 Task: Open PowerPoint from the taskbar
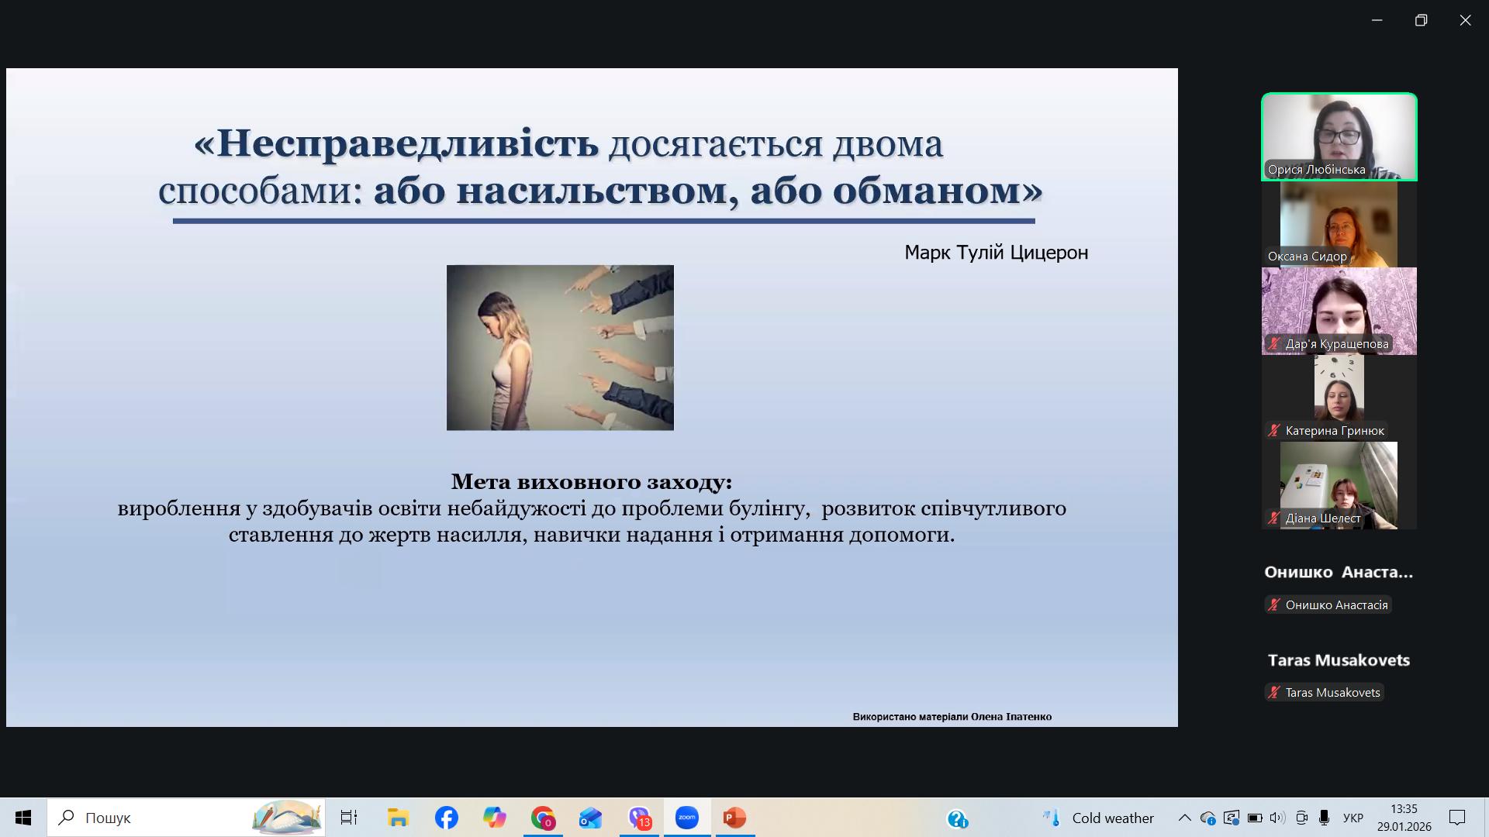point(734,818)
